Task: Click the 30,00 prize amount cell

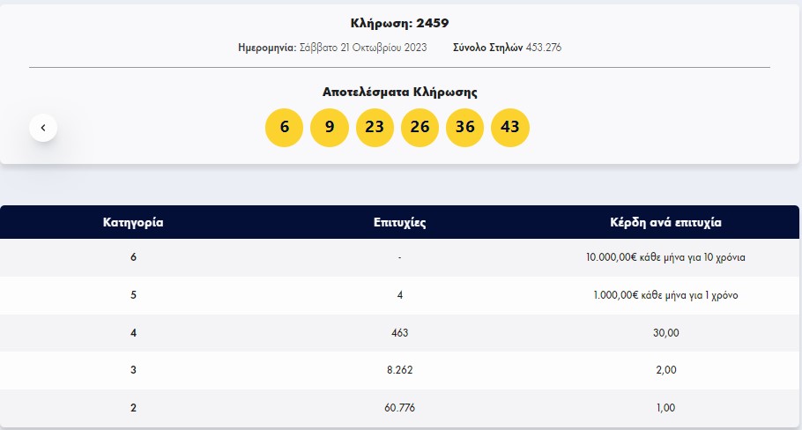Action: (665, 333)
